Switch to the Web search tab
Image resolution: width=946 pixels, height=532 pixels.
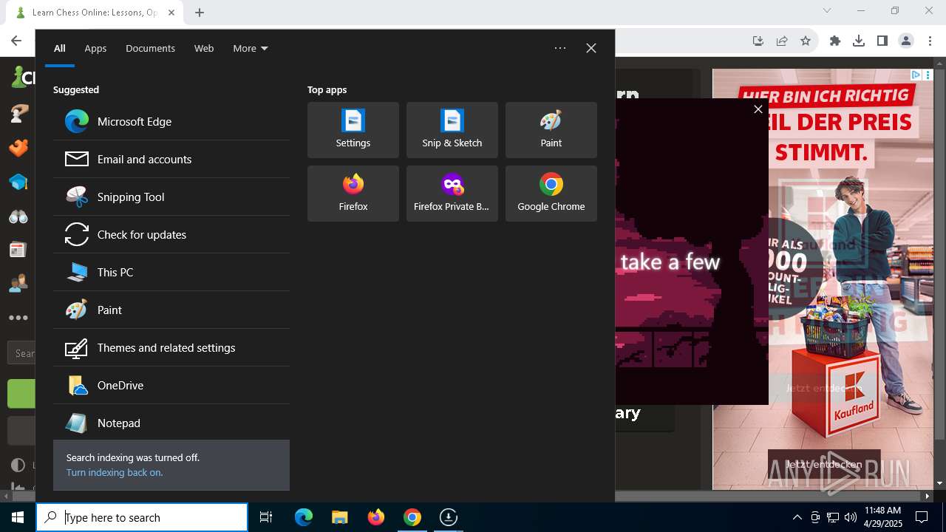(204, 48)
